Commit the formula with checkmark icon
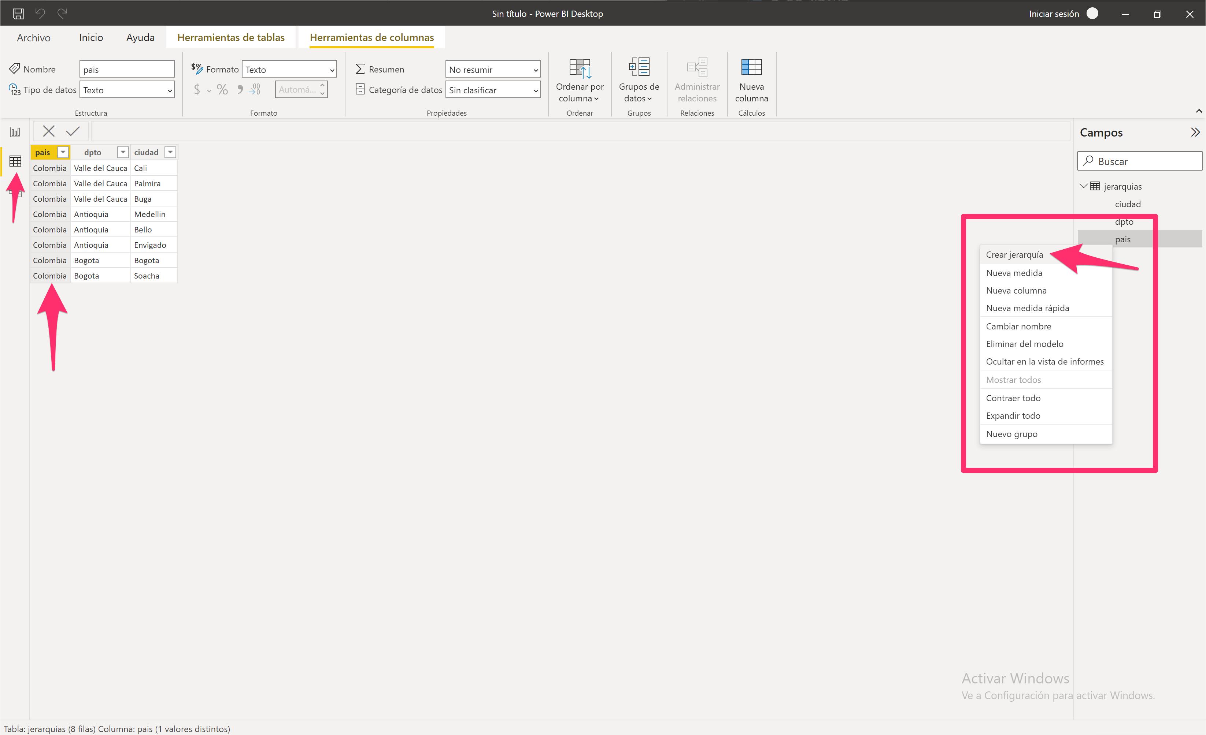 coord(73,131)
